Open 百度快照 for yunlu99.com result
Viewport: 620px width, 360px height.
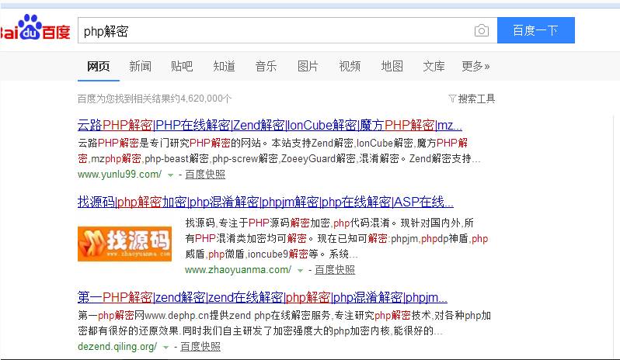click(x=205, y=174)
